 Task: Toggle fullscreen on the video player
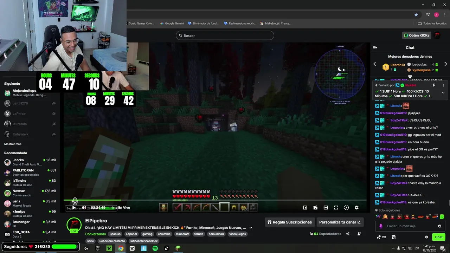click(x=336, y=208)
